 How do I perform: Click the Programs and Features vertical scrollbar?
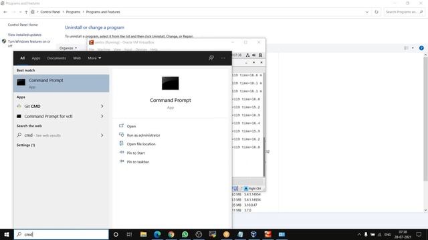425,119
